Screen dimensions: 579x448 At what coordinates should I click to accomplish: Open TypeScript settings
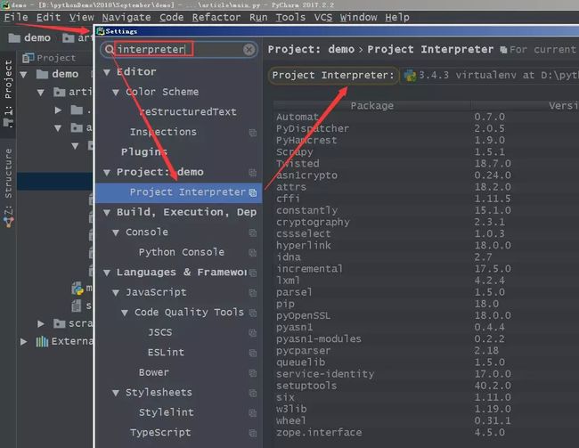click(x=160, y=433)
